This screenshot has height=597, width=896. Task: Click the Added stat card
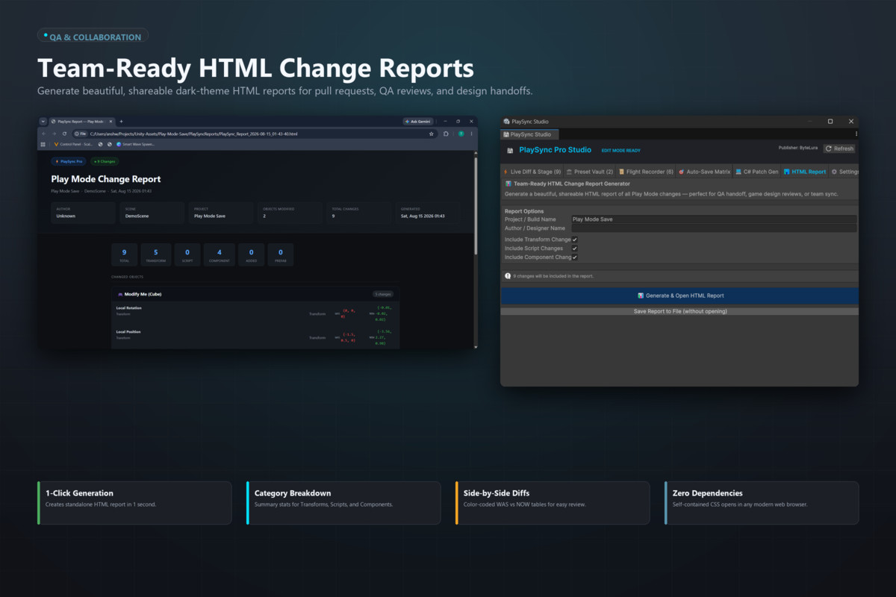click(x=251, y=254)
